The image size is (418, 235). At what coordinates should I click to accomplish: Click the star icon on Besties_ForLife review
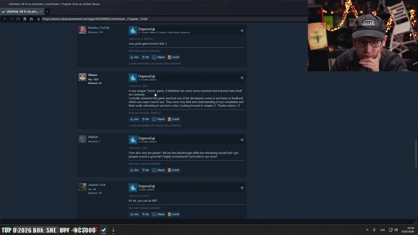point(242,30)
